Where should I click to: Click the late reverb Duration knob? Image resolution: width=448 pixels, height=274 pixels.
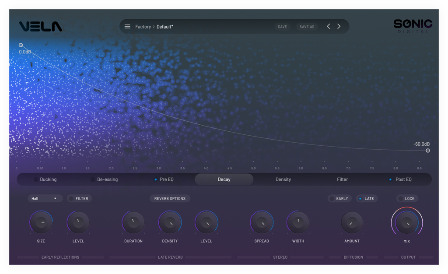133,222
